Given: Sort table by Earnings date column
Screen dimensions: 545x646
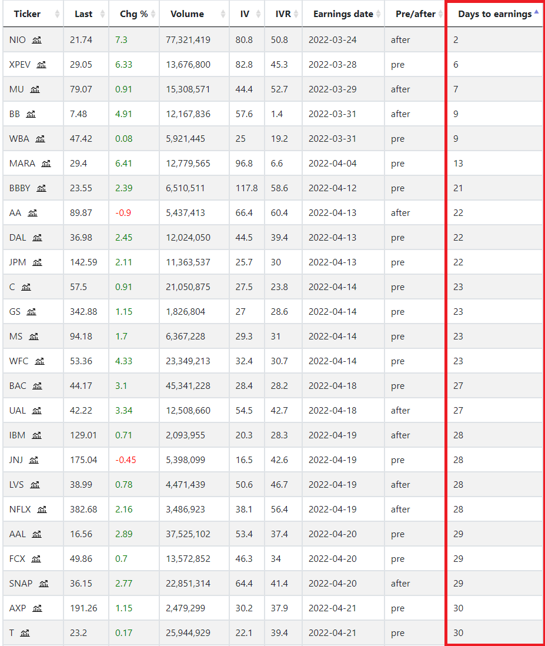Looking at the screenshot, I should tap(343, 14).
